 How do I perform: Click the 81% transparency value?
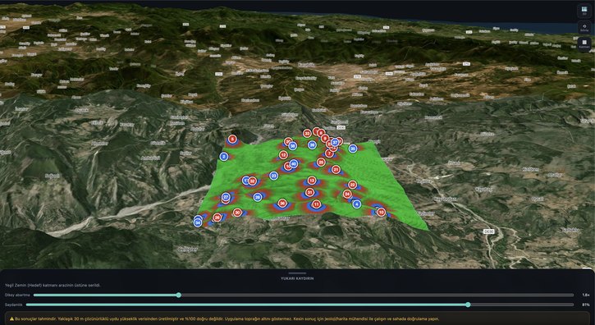(x=585, y=304)
